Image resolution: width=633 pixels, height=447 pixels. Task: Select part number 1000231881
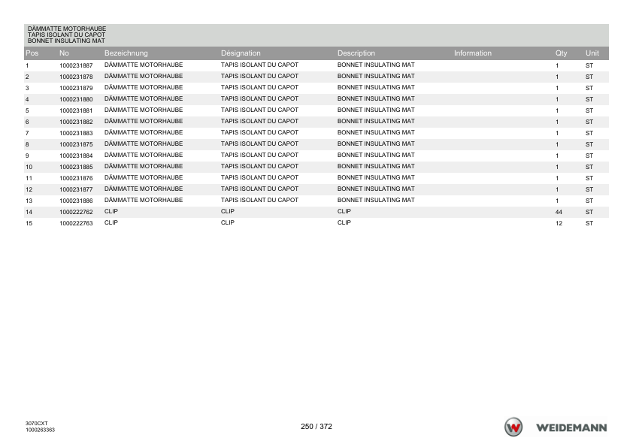pos(76,110)
